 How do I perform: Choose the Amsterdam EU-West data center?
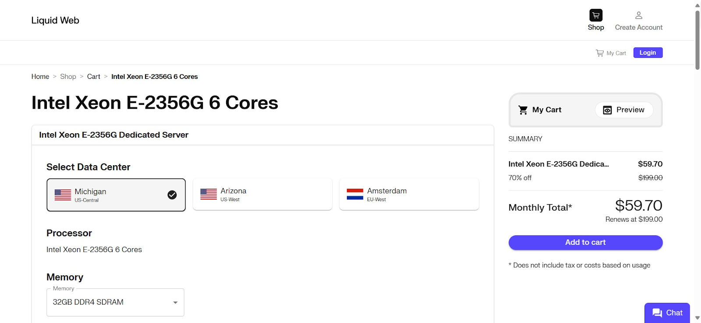pos(409,194)
